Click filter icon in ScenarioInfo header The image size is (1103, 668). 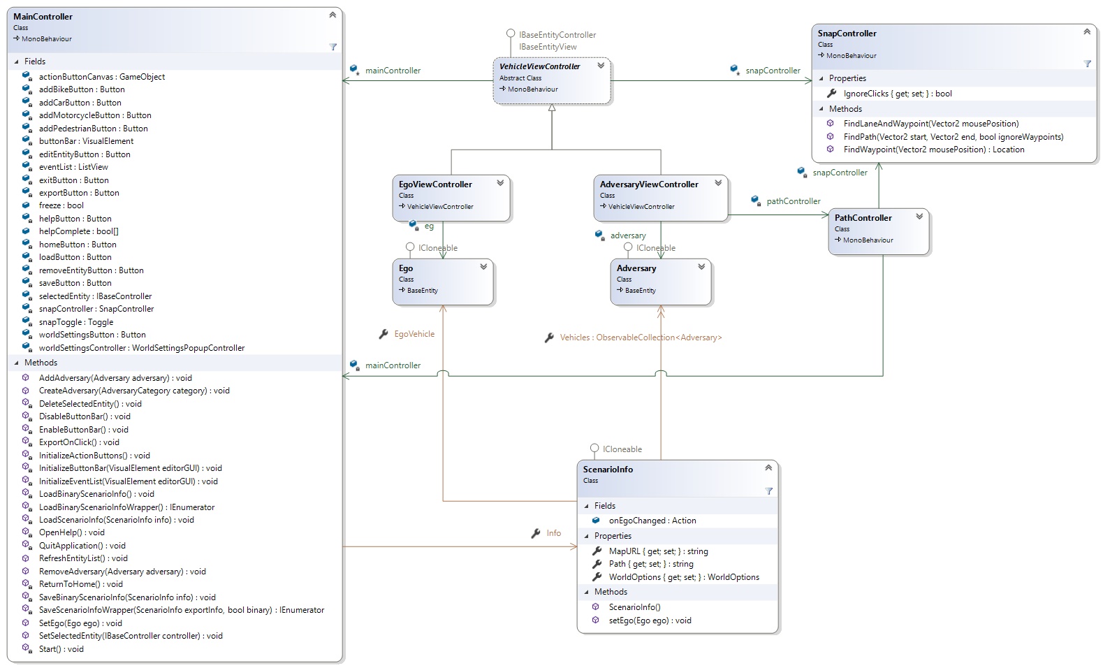768,491
